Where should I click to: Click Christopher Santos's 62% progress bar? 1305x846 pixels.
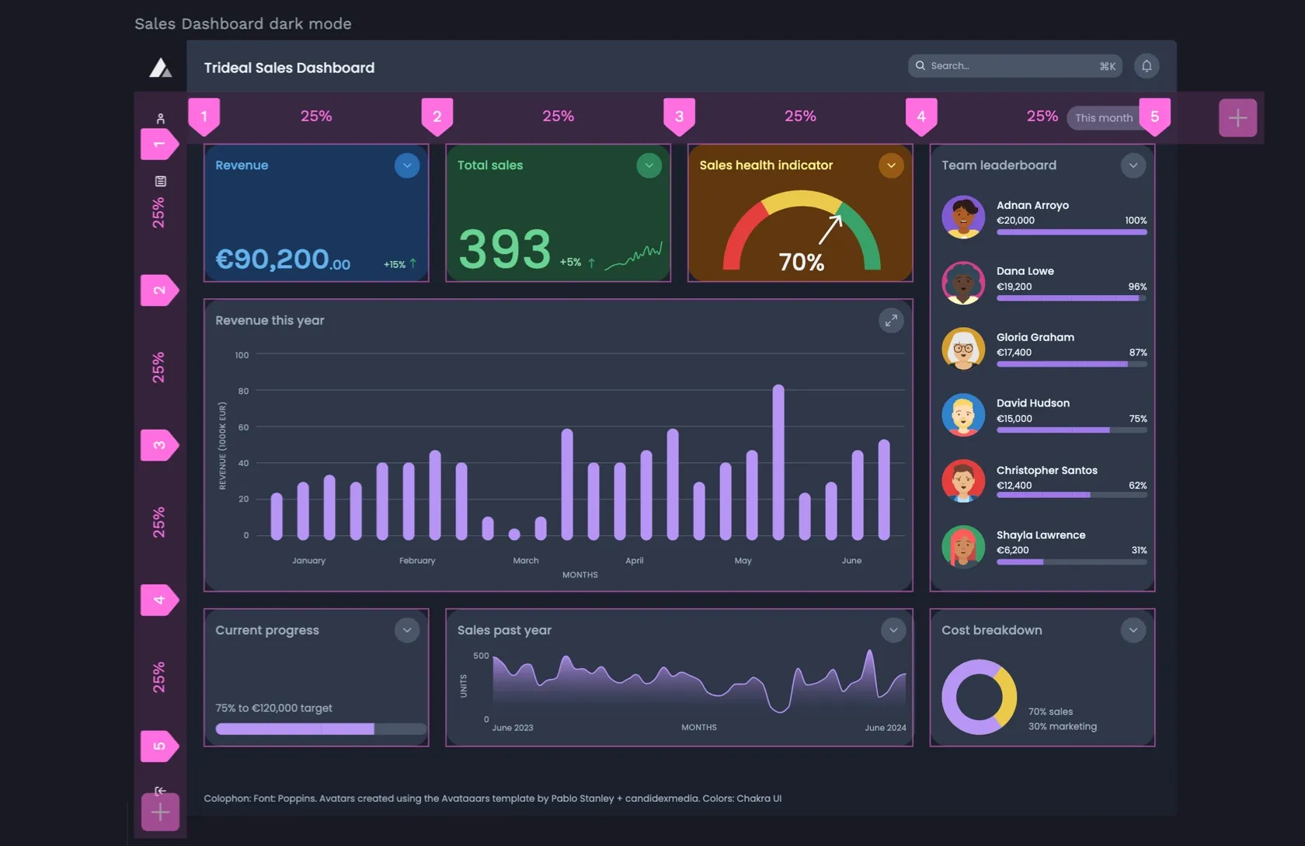coord(1072,495)
